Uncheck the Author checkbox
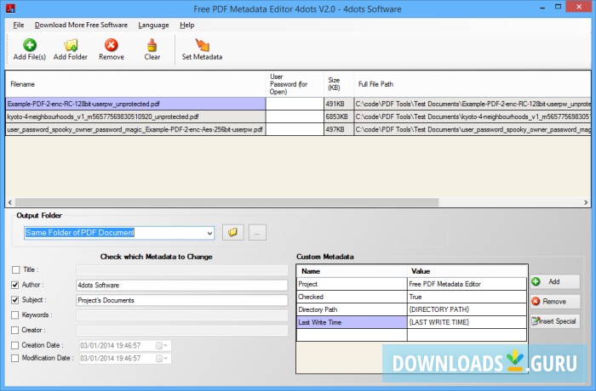The image size is (596, 391). tap(16, 285)
